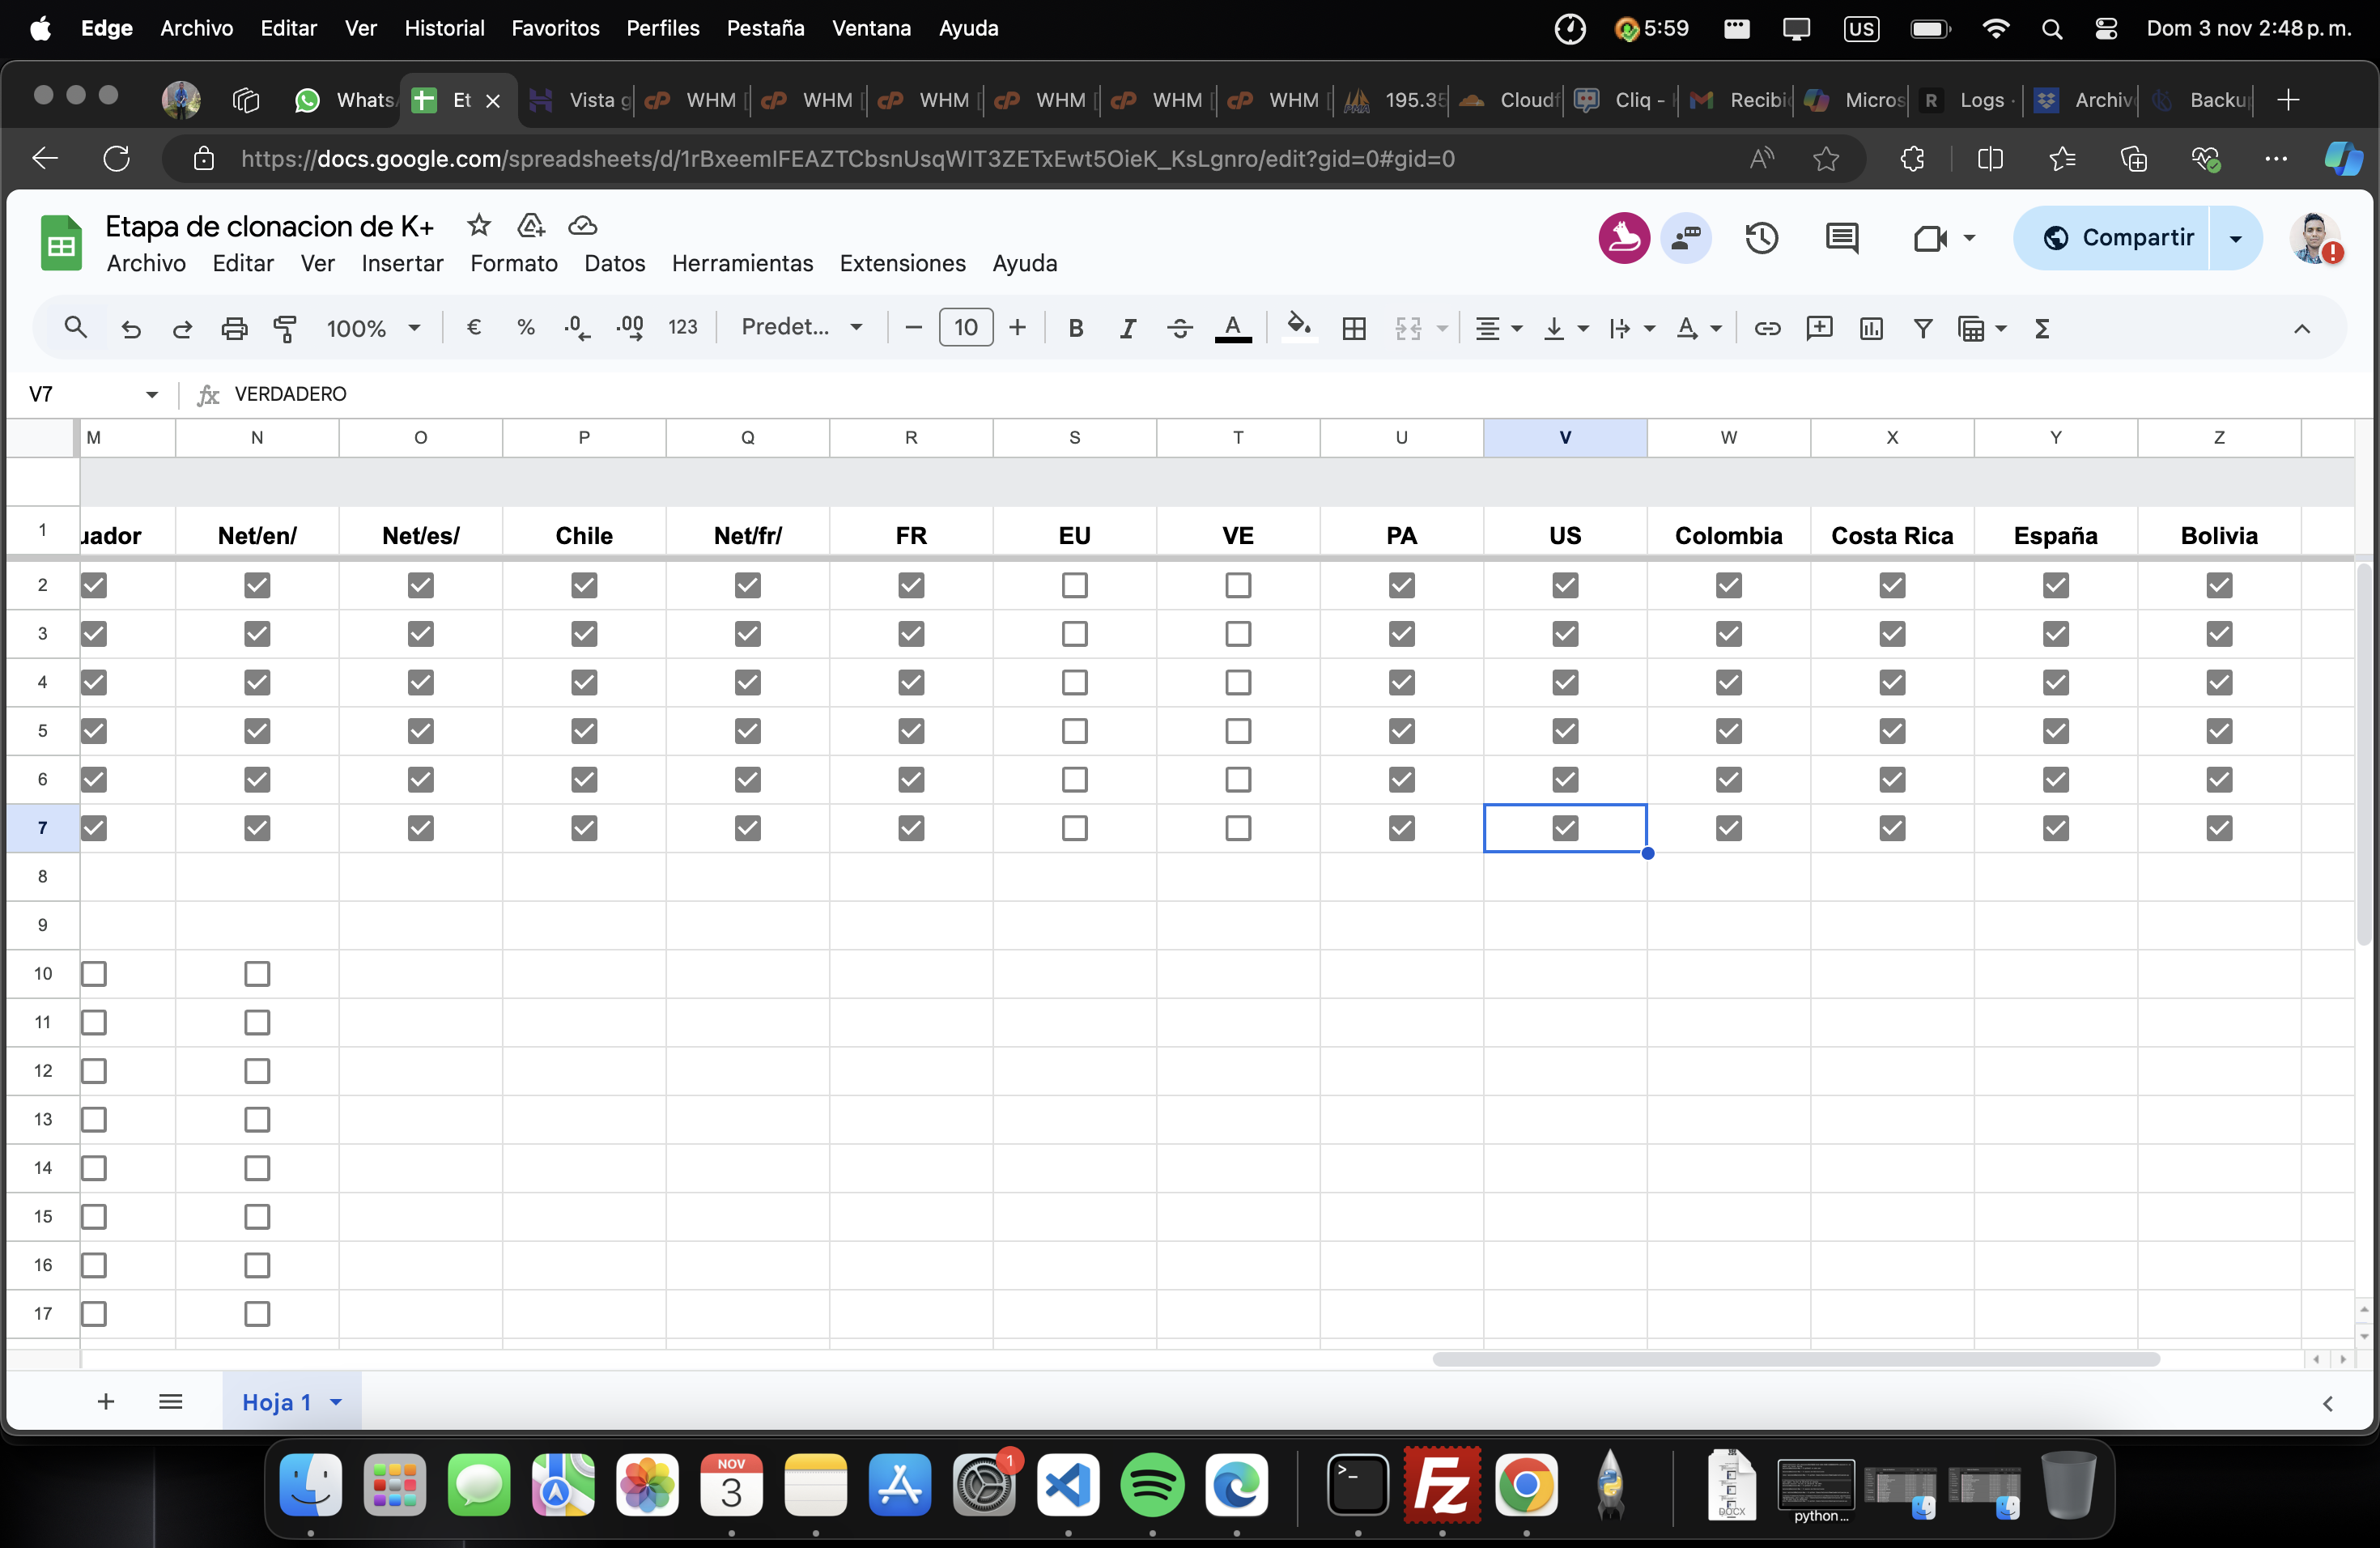Open the text color picker
The image size is (2380, 1548).
[x=1233, y=328]
